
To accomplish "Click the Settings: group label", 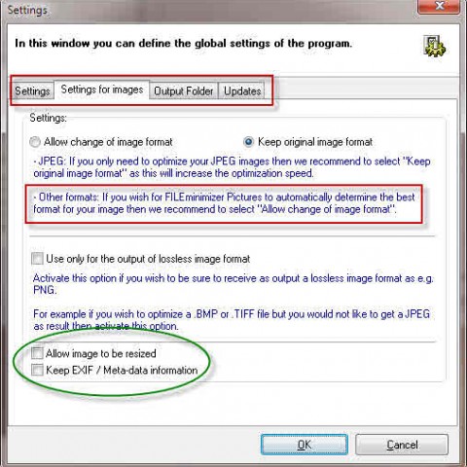I will click(48, 118).
